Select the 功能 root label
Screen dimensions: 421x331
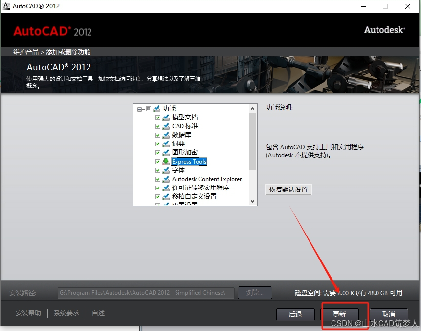[169, 108]
